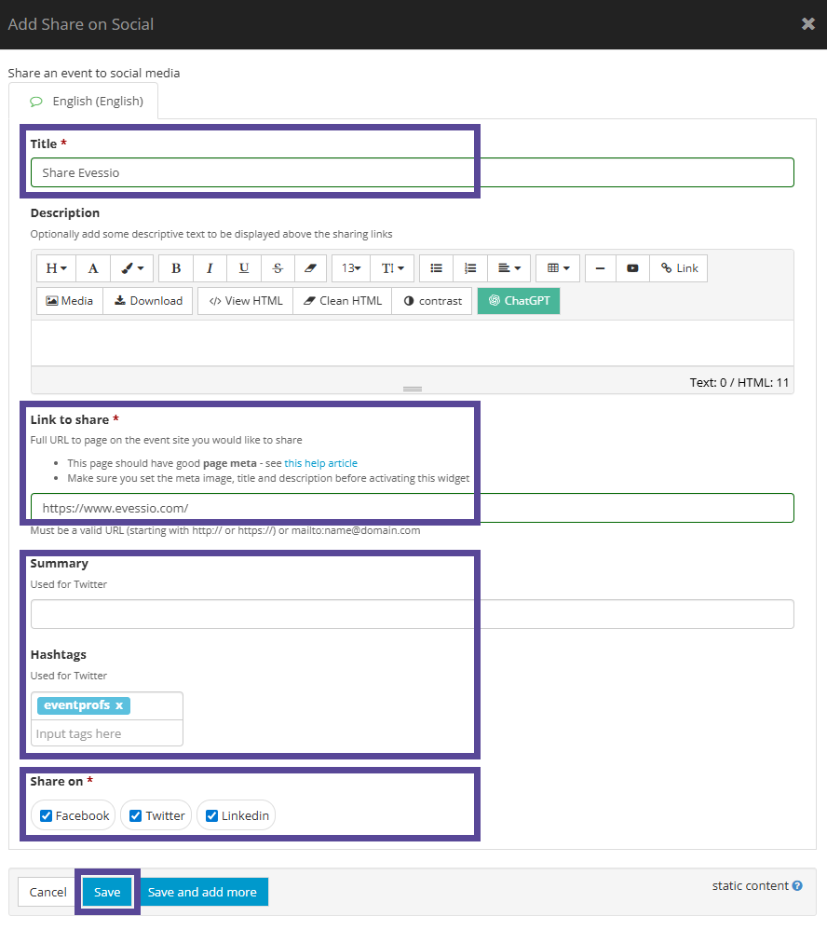The width and height of the screenshot is (827, 930).
Task: Uncheck the Facebook share checkbox
Action: point(46,816)
